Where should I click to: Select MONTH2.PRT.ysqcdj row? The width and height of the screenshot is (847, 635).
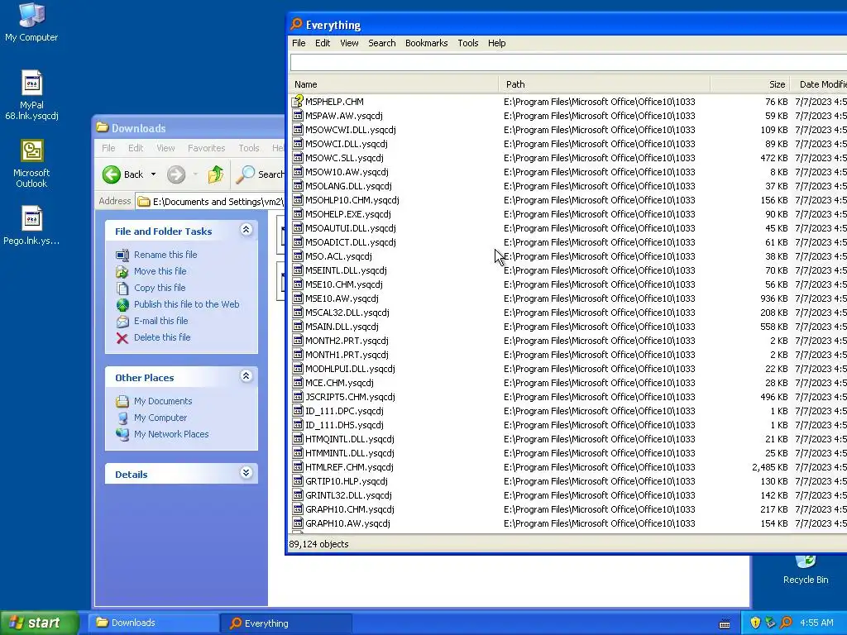[x=568, y=341]
